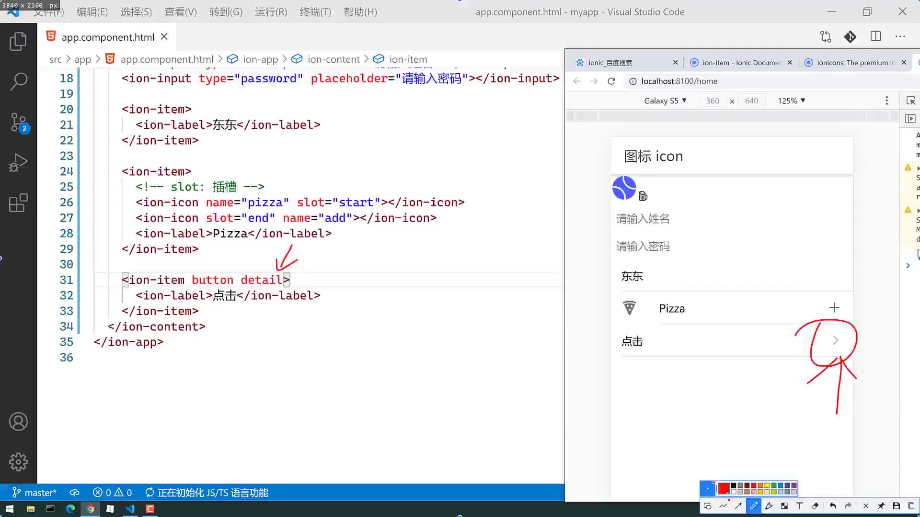Click the Settings gear icon at bottom
The width and height of the screenshot is (920, 517).
click(x=18, y=462)
